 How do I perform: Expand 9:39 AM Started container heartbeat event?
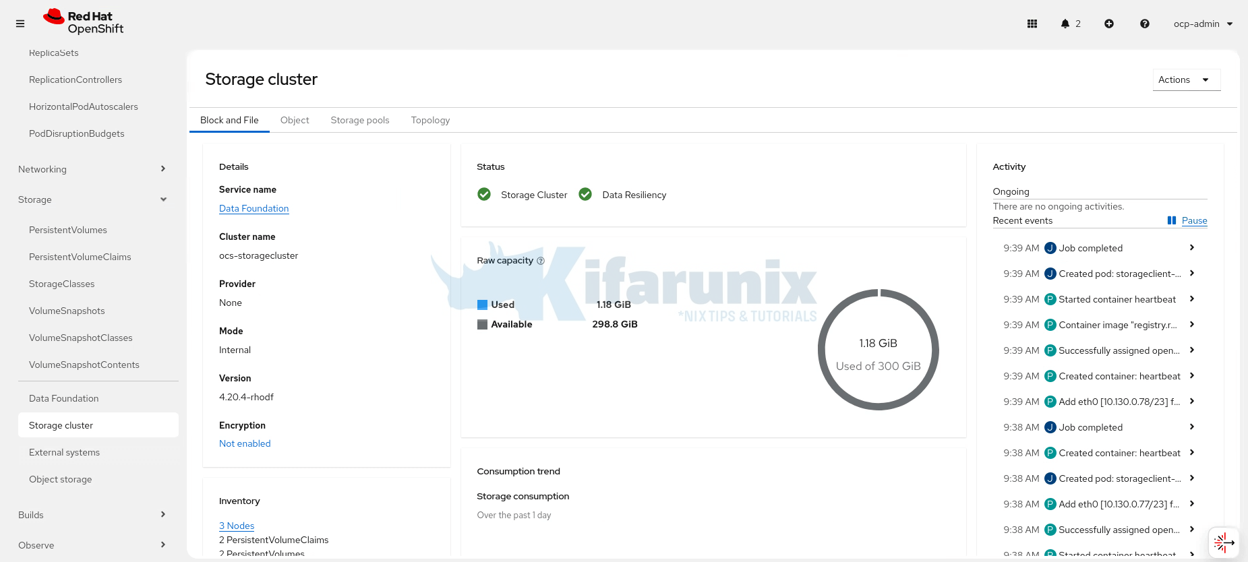(1192, 299)
